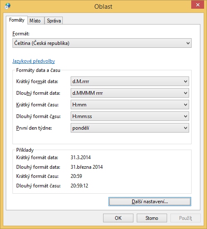Open the Správa tab
The height and width of the screenshot is (229, 207).
click(54, 21)
